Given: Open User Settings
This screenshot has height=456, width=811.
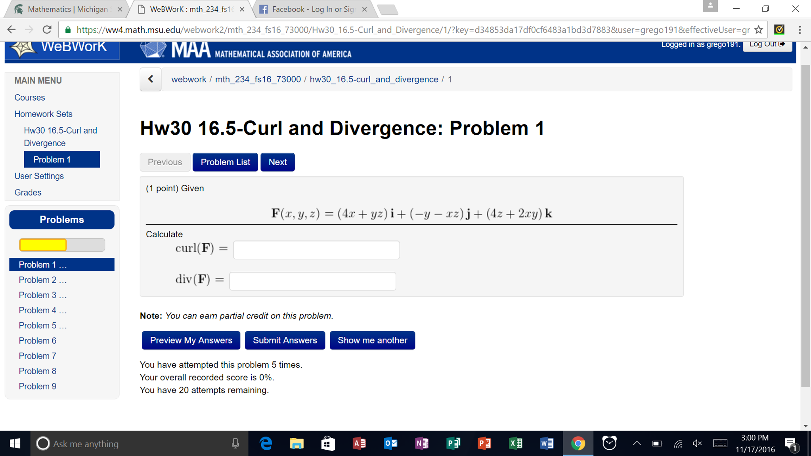Looking at the screenshot, I should (39, 176).
